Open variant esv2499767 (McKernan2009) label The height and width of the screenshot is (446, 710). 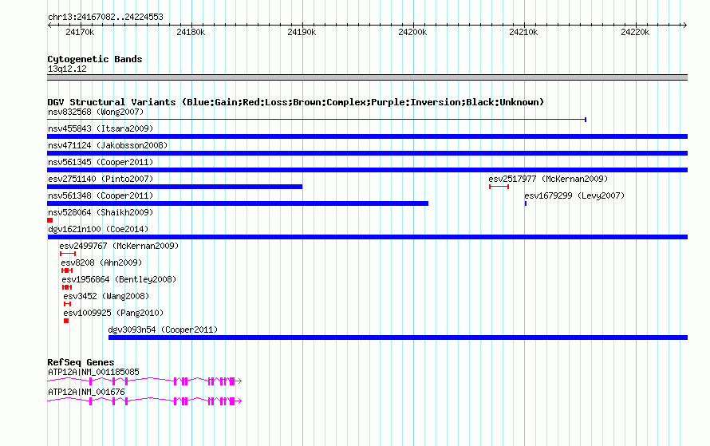(119, 246)
